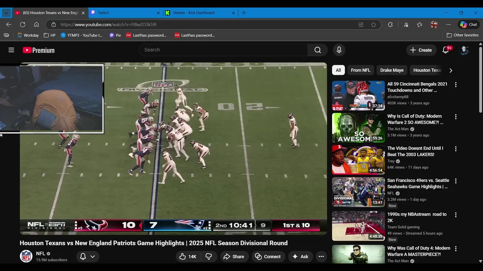Like the video with thumbs up
Screen dimensions: 483x271
click(x=188, y=257)
